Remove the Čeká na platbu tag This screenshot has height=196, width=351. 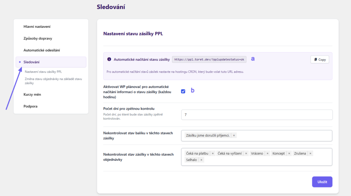tap(213, 154)
